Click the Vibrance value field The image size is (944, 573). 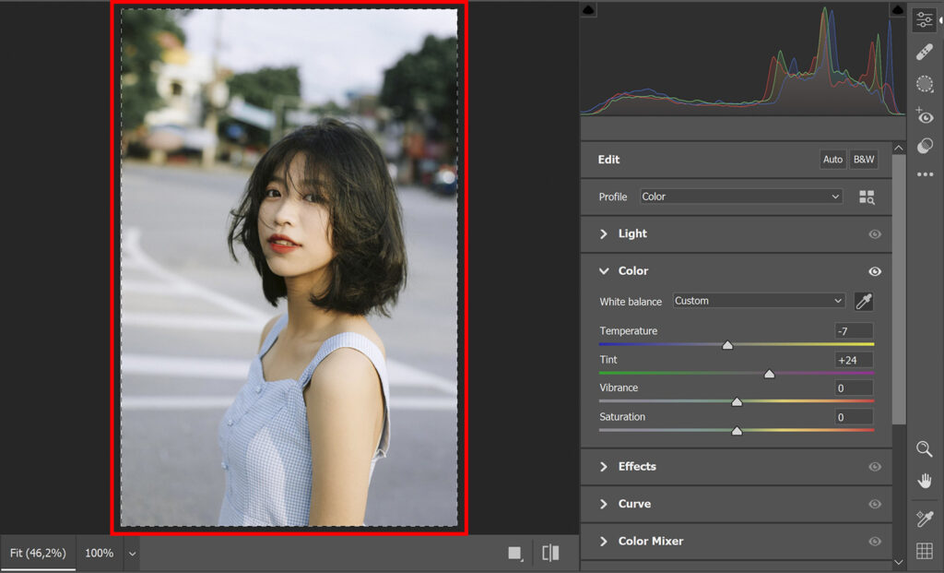(x=854, y=388)
